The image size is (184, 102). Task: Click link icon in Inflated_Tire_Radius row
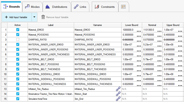(x=118, y=89)
